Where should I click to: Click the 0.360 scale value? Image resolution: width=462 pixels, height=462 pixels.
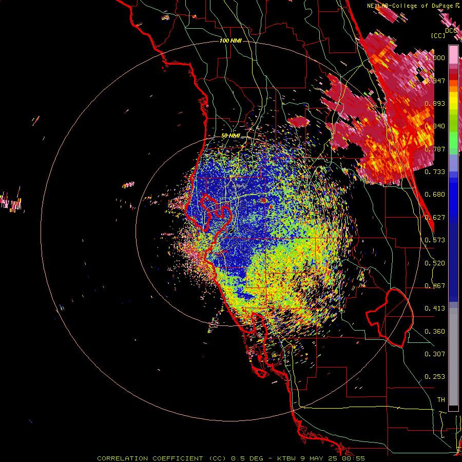[x=435, y=332]
